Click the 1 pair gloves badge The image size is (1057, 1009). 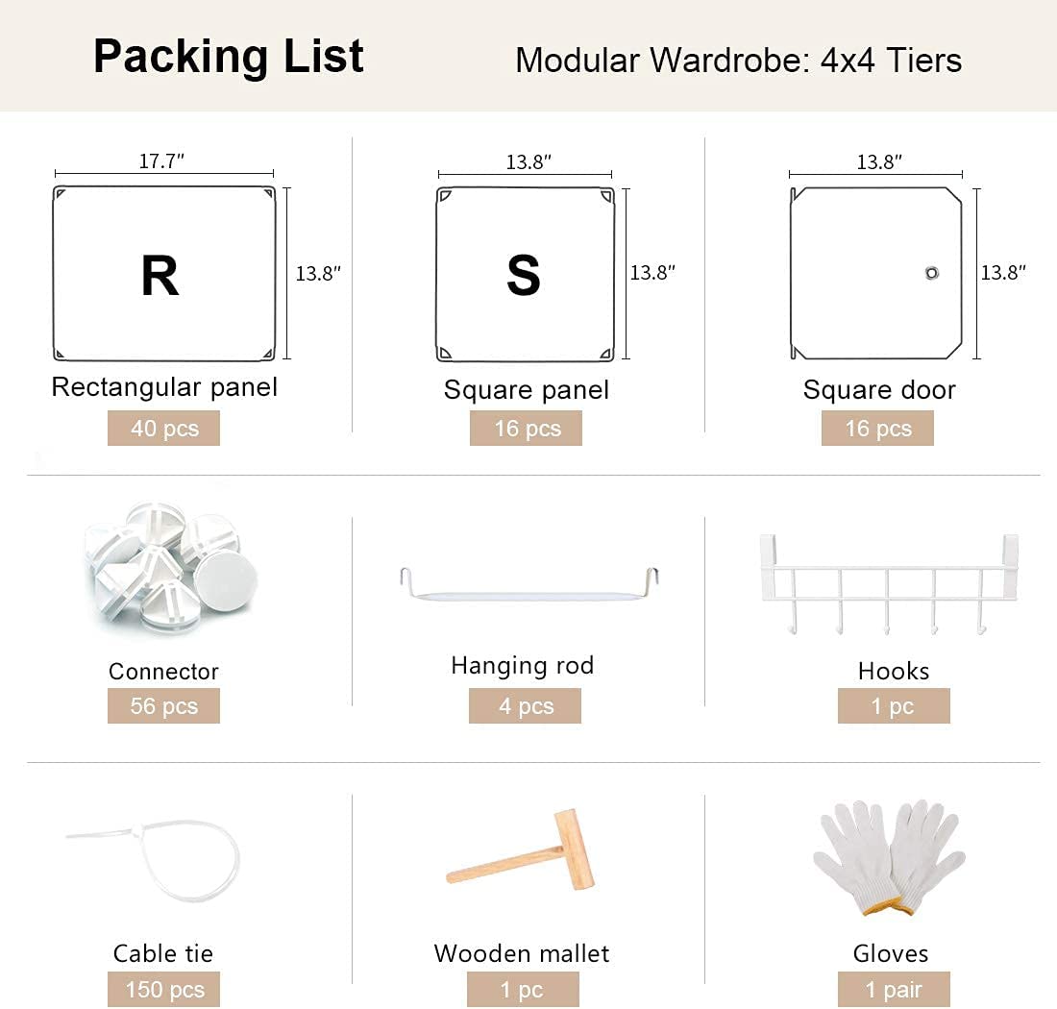pos(894,989)
